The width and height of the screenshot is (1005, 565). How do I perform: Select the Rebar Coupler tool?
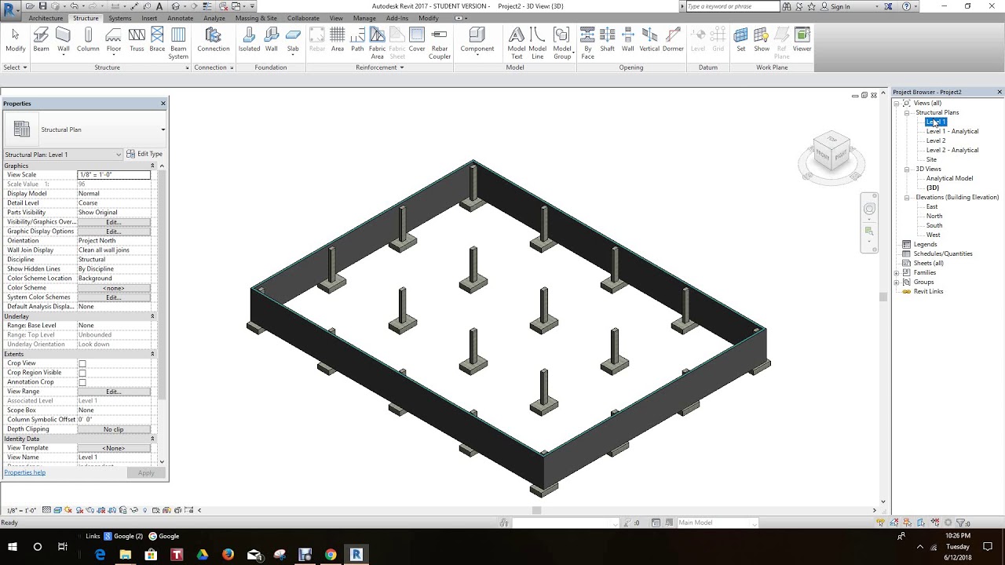(440, 44)
